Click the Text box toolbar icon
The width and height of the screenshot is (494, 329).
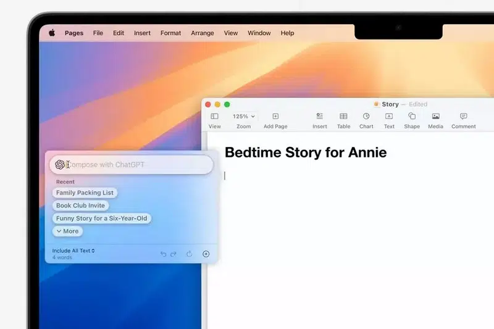(389, 116)
